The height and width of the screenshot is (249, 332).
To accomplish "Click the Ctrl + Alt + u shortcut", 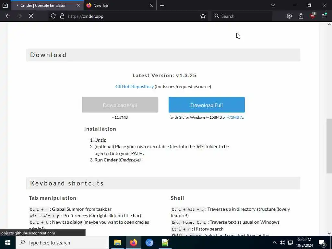I will point(188,209).
